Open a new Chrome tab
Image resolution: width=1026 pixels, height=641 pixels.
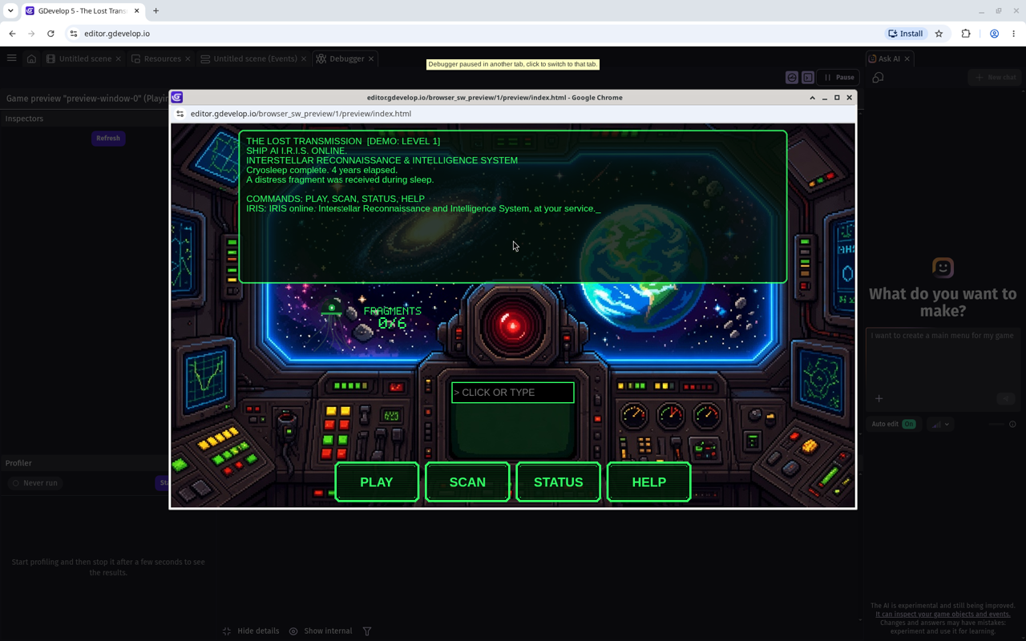[x=156, y=11]
